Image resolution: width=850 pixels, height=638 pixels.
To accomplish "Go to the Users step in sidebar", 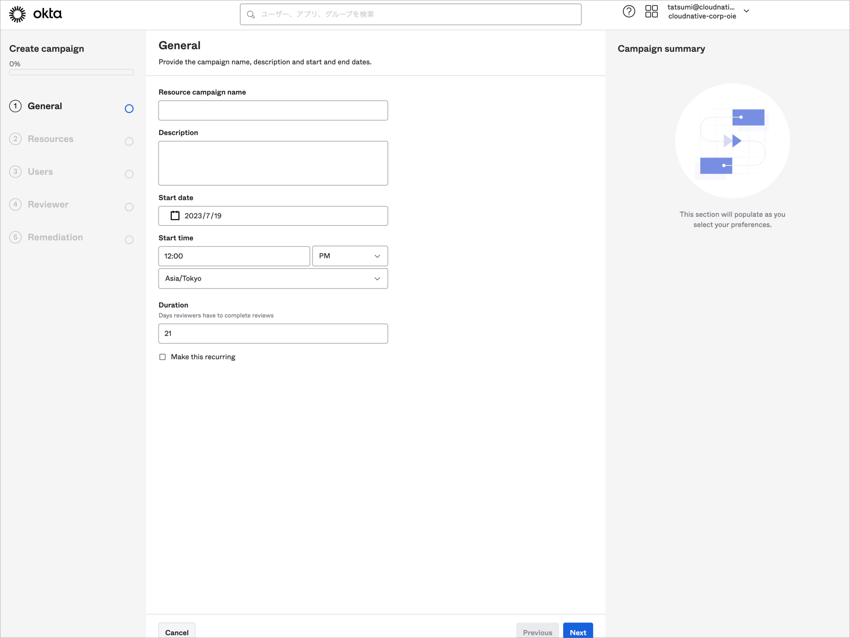I will pos(40,171).
